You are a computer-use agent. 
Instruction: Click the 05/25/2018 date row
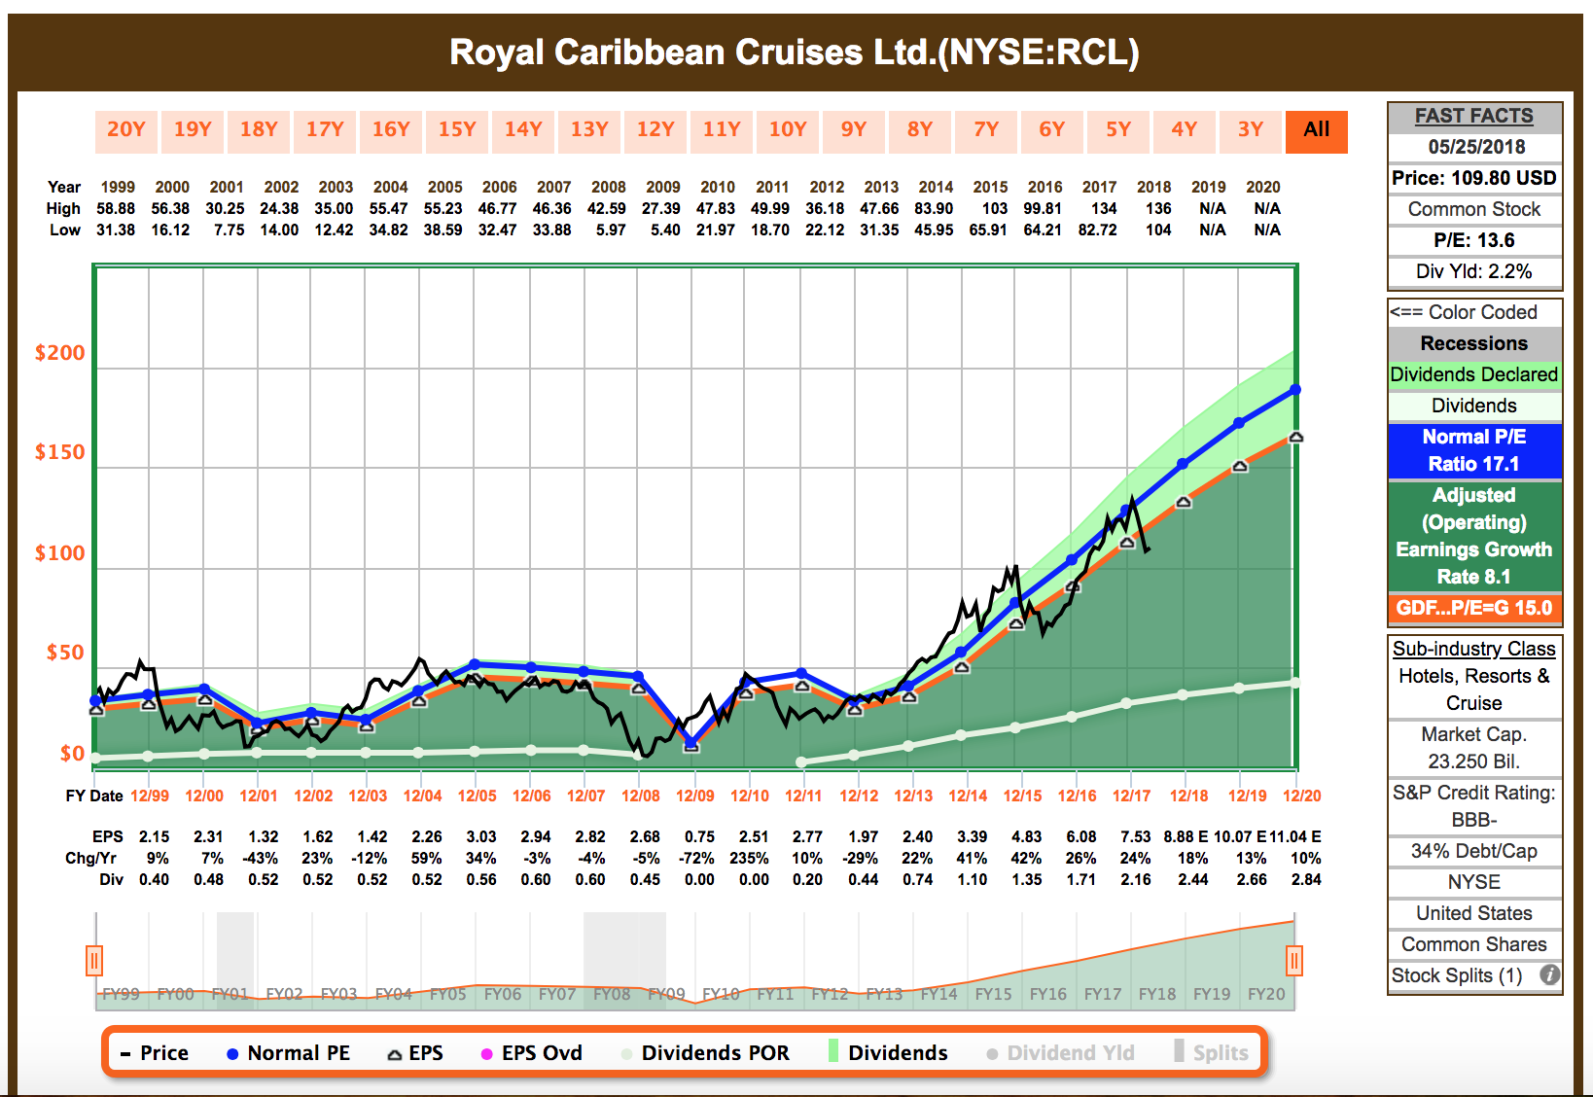pyautogui.click(x=1474, y=147)
